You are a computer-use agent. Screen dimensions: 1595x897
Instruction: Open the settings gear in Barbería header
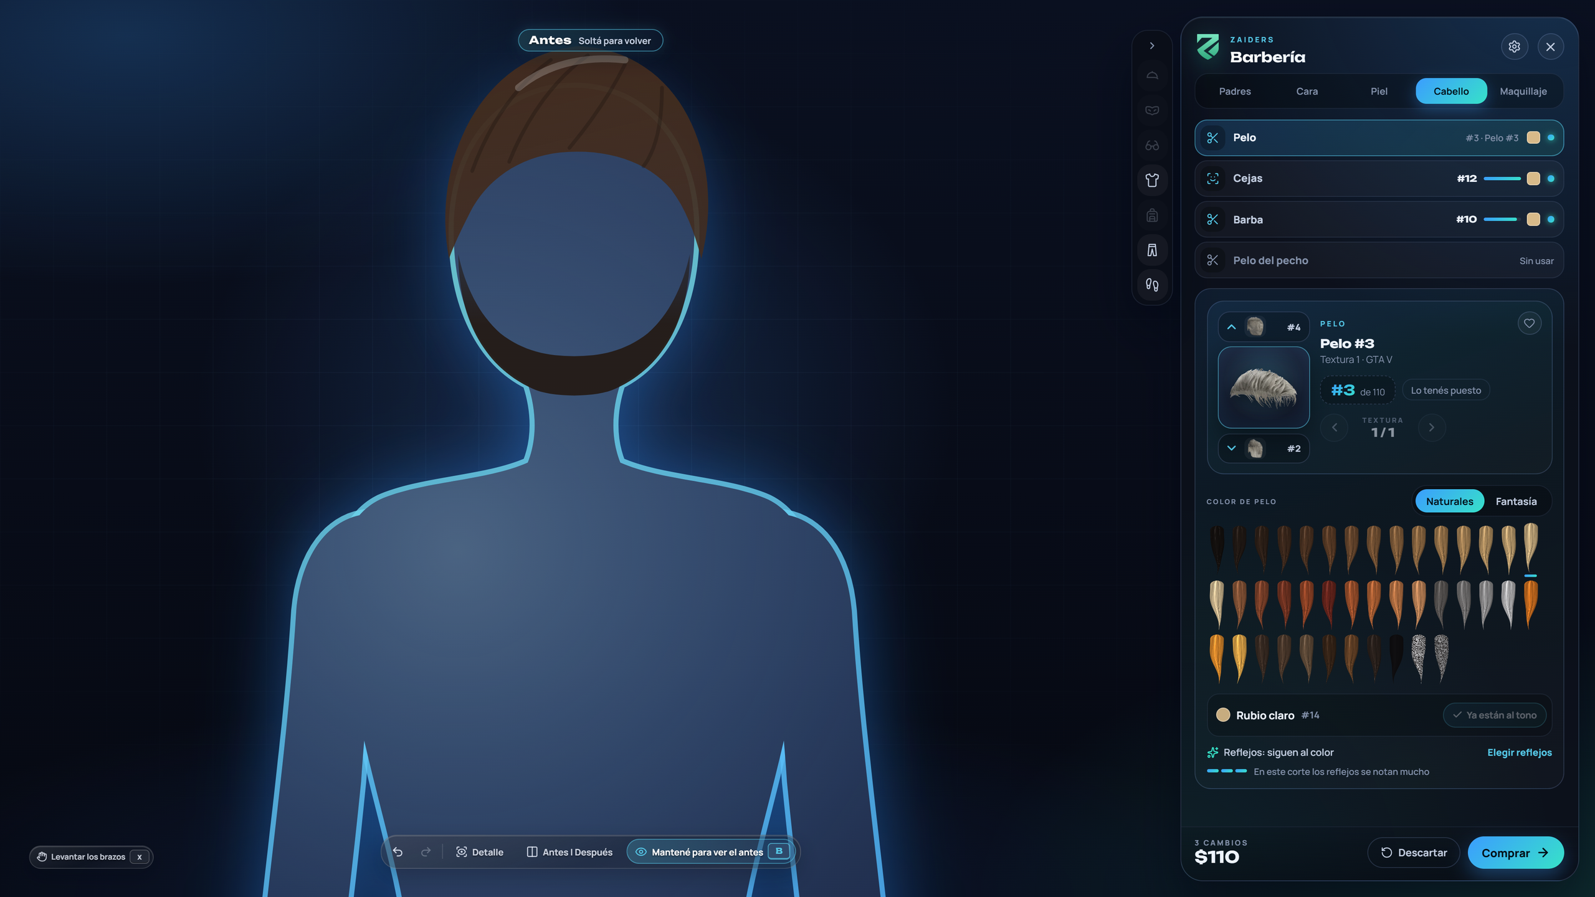[x=1514, y=47]
